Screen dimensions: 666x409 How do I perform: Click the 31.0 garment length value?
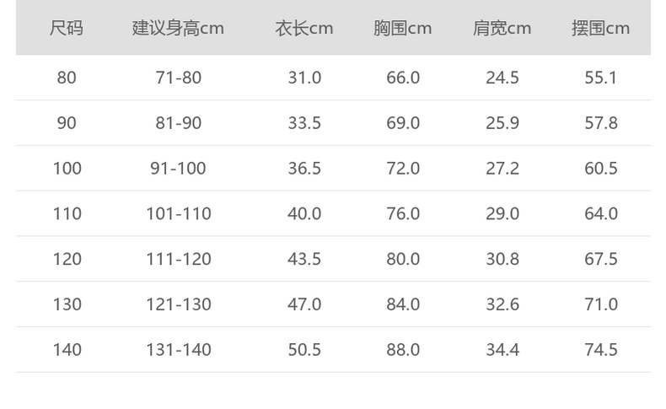304,78
